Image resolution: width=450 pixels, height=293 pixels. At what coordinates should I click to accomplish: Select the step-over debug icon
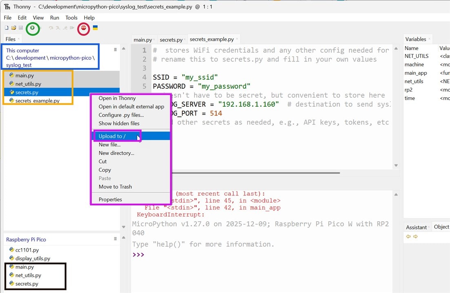(51, 28)
